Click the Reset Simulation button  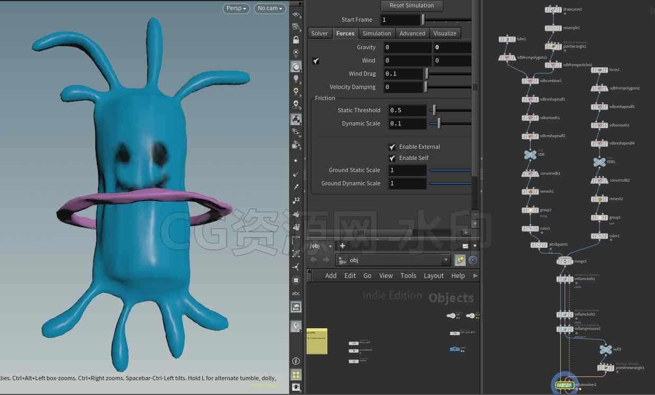click(412, 6)
